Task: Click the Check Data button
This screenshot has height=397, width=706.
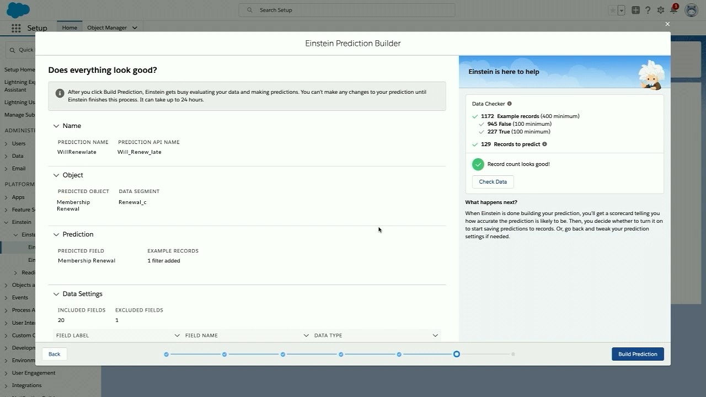Action: click(x=493, y=182)
